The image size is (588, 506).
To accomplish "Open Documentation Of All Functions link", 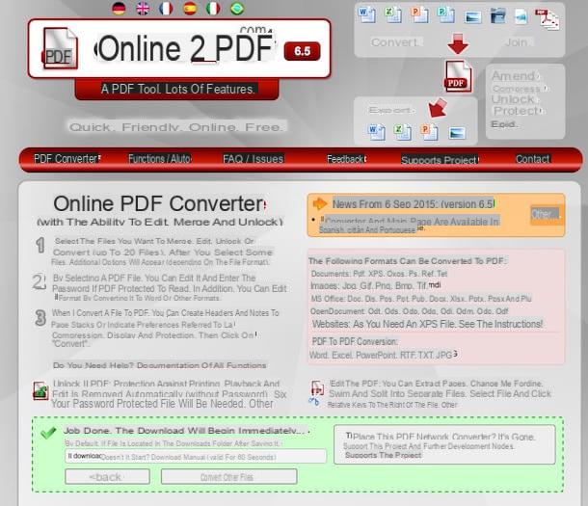I will click(x=160, y=365).
